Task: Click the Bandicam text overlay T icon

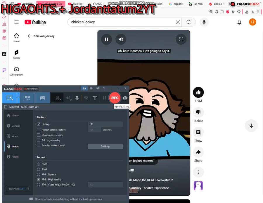Action: tap(95, 98)
